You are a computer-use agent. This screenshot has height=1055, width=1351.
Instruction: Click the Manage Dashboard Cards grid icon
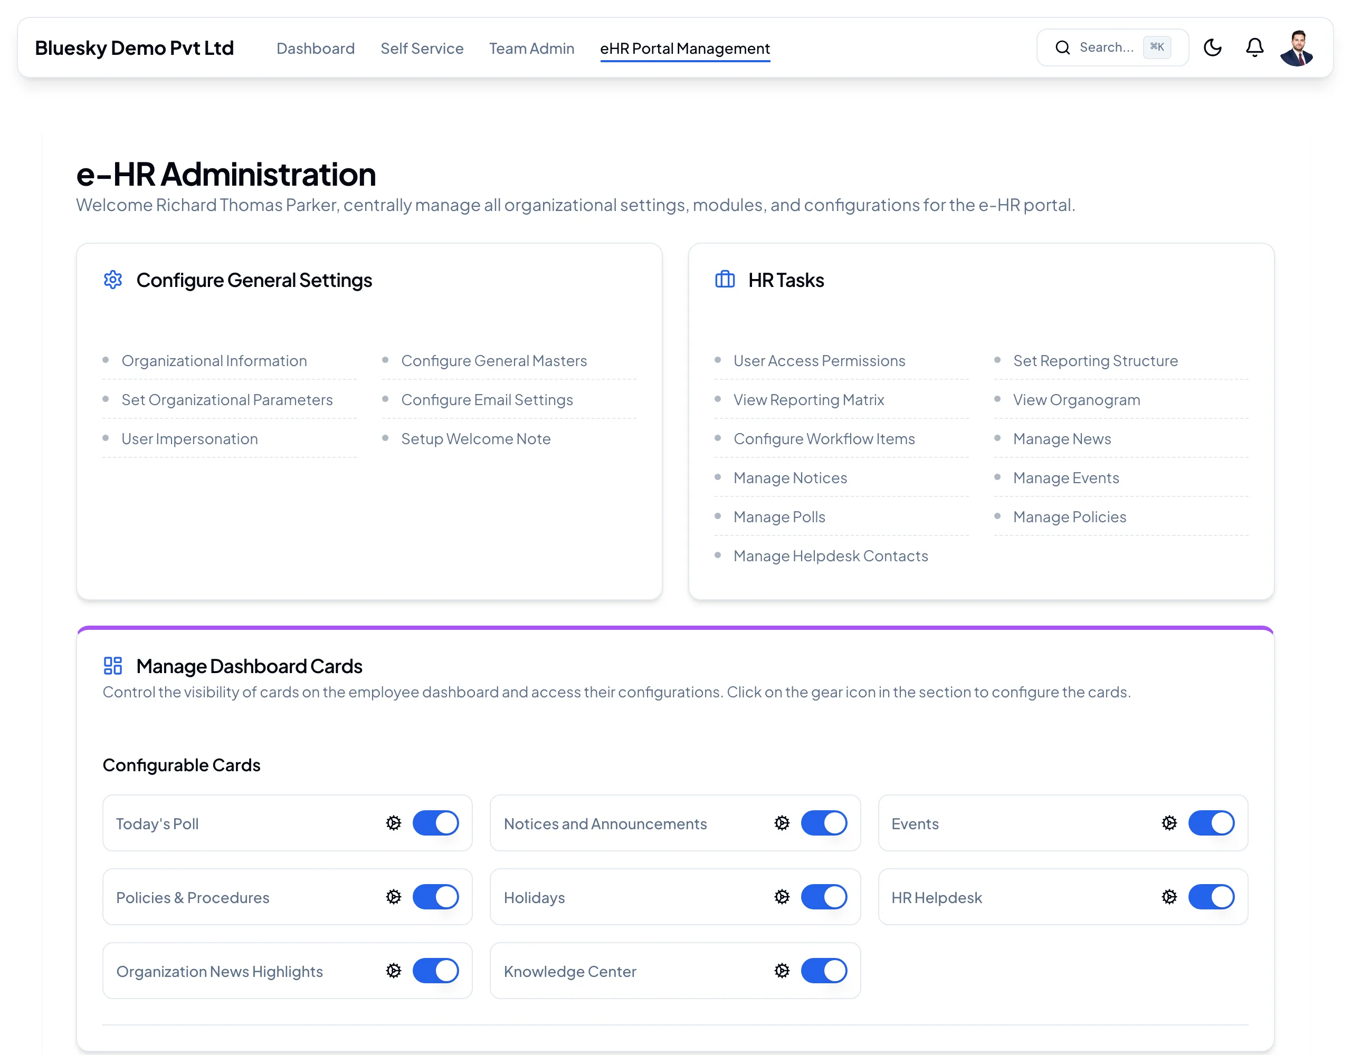[112, 666]
